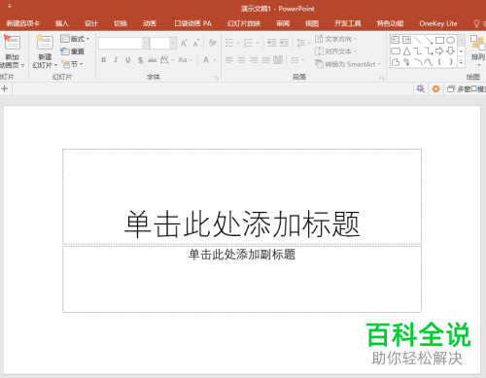Open the font name dropdown
The image size is (486, 378).
click(x=146, y=43)
